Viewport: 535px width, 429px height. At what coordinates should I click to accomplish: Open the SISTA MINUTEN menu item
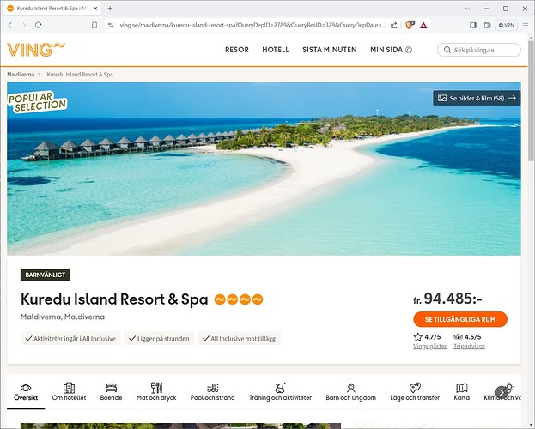pyautogui.click(x=329, y=50)
